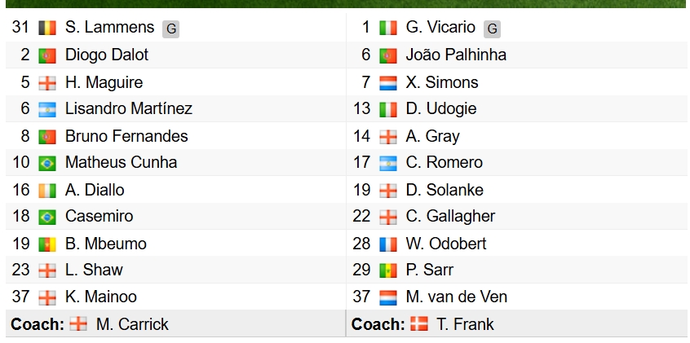This screenshot has height=343, width=690.
Task: Click the Italy flag next to G. Vicario
Action: click(x=387, y=28)
